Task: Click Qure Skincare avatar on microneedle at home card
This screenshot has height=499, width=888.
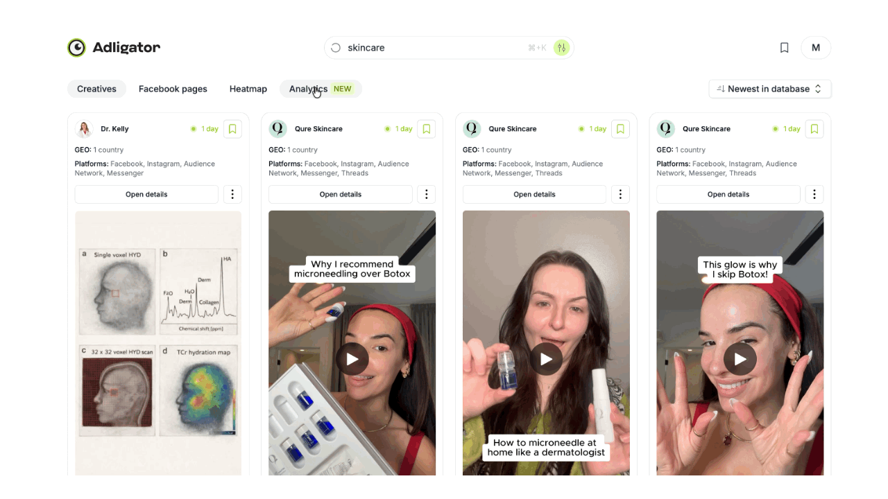Action: (472, 129)
